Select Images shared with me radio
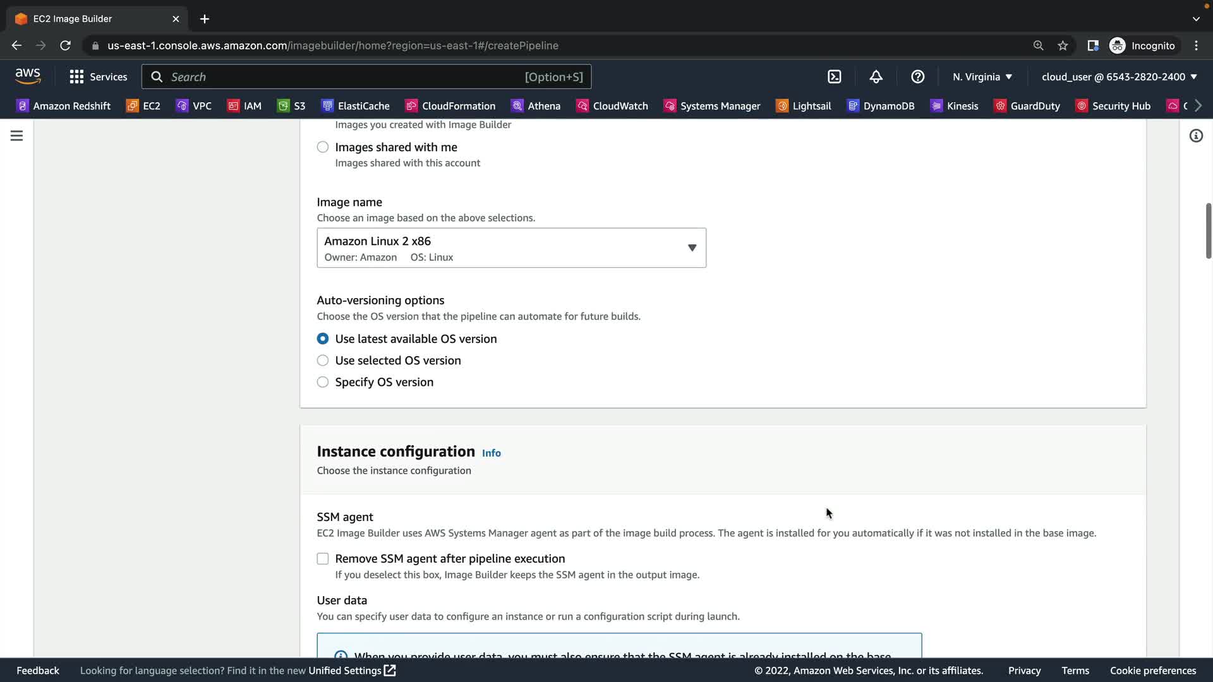Screen dimensions: 1213x682 (323, 147)
